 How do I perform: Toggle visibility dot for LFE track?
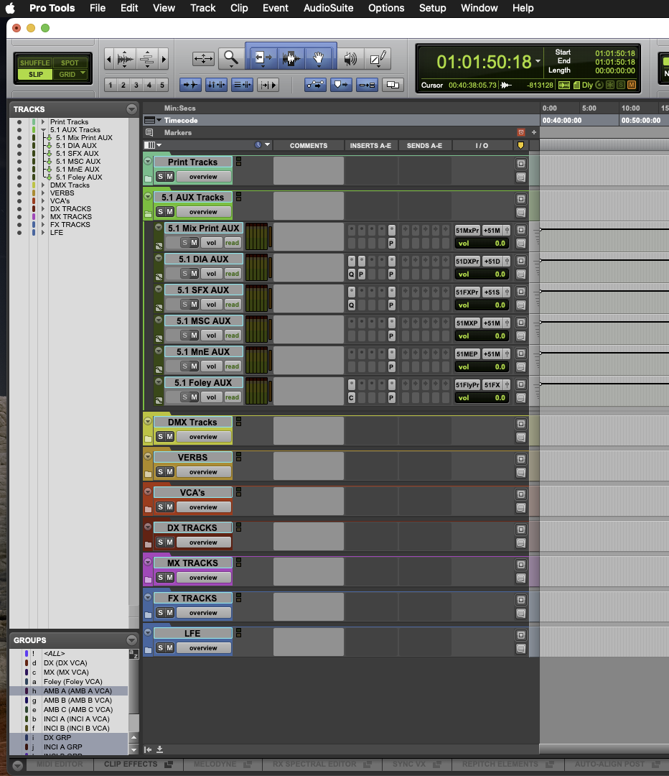tap(19, 233)
